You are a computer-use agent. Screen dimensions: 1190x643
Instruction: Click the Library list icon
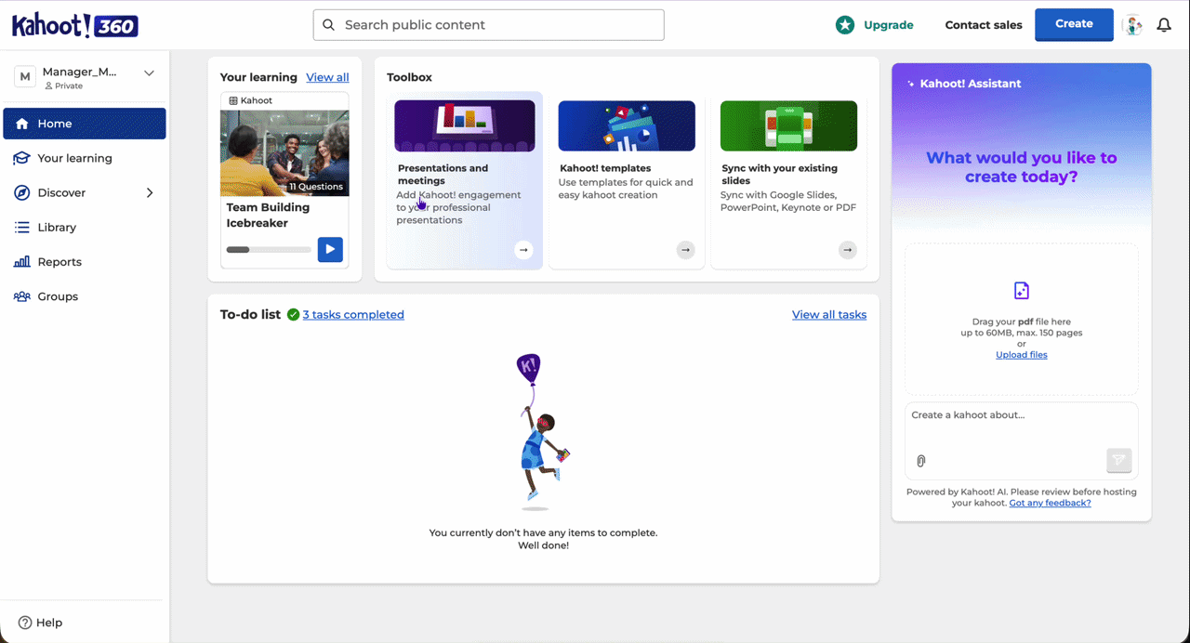pyautogui.click(x=21, y=228)
